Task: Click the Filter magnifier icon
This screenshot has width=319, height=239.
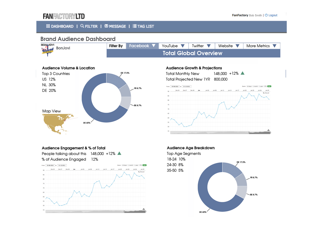Action: [82, 26]
